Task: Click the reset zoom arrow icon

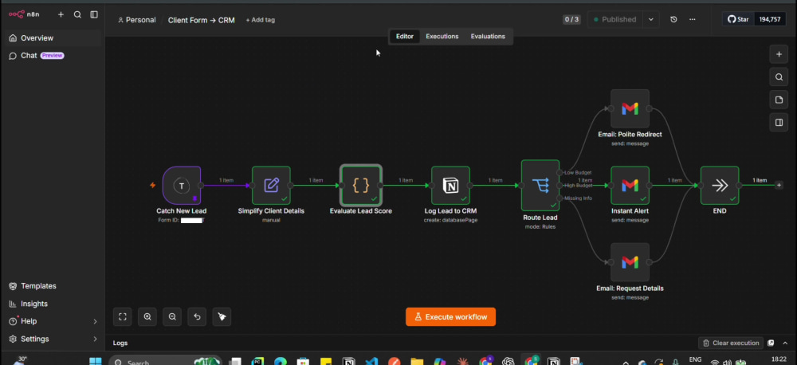Action: tap(197, 316)
